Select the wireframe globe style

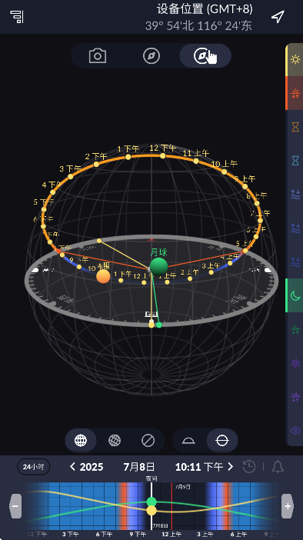(81, 441)
